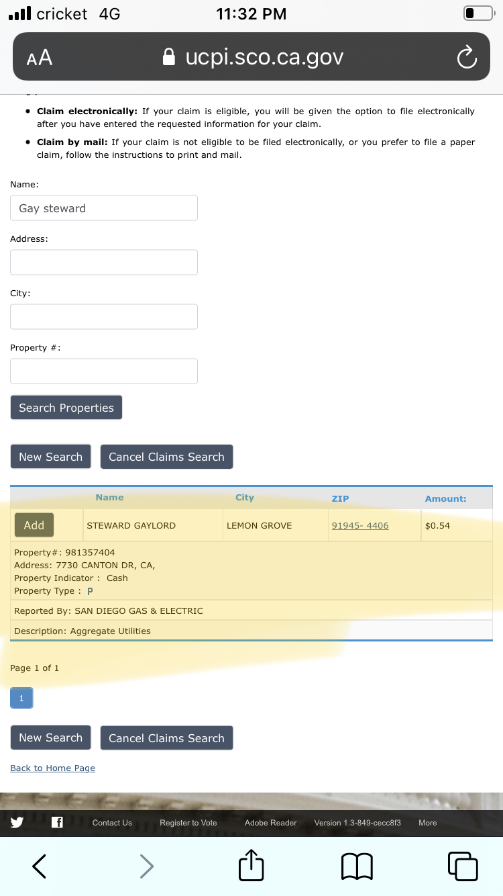Screen dimensions: 503x896
Task: Open the More footer link
Action: (427, 823)
